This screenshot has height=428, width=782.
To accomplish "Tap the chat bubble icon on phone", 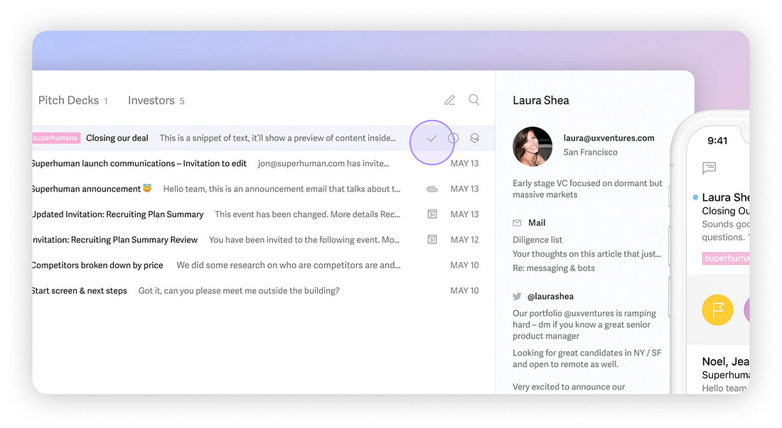I will tap(709, 168).
